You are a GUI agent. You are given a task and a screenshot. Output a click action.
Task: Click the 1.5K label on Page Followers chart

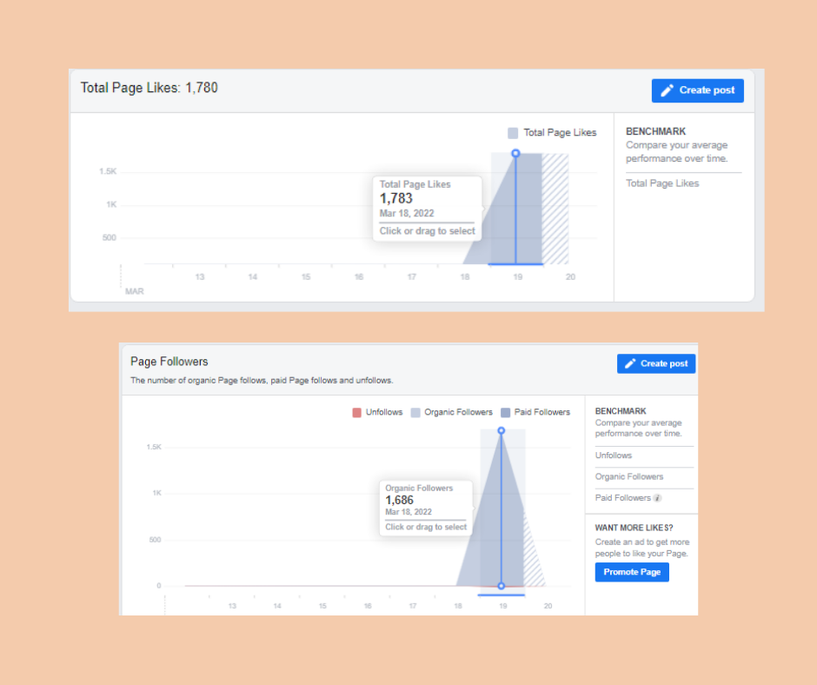click(x=154, y=448)
